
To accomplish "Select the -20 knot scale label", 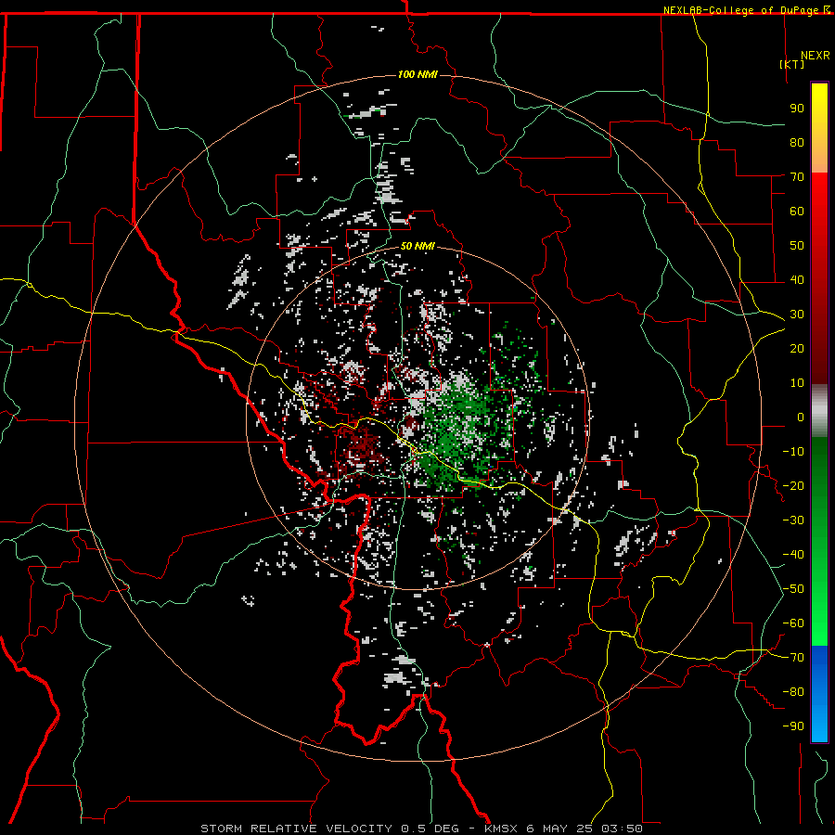I will click(x=793, y=485).
